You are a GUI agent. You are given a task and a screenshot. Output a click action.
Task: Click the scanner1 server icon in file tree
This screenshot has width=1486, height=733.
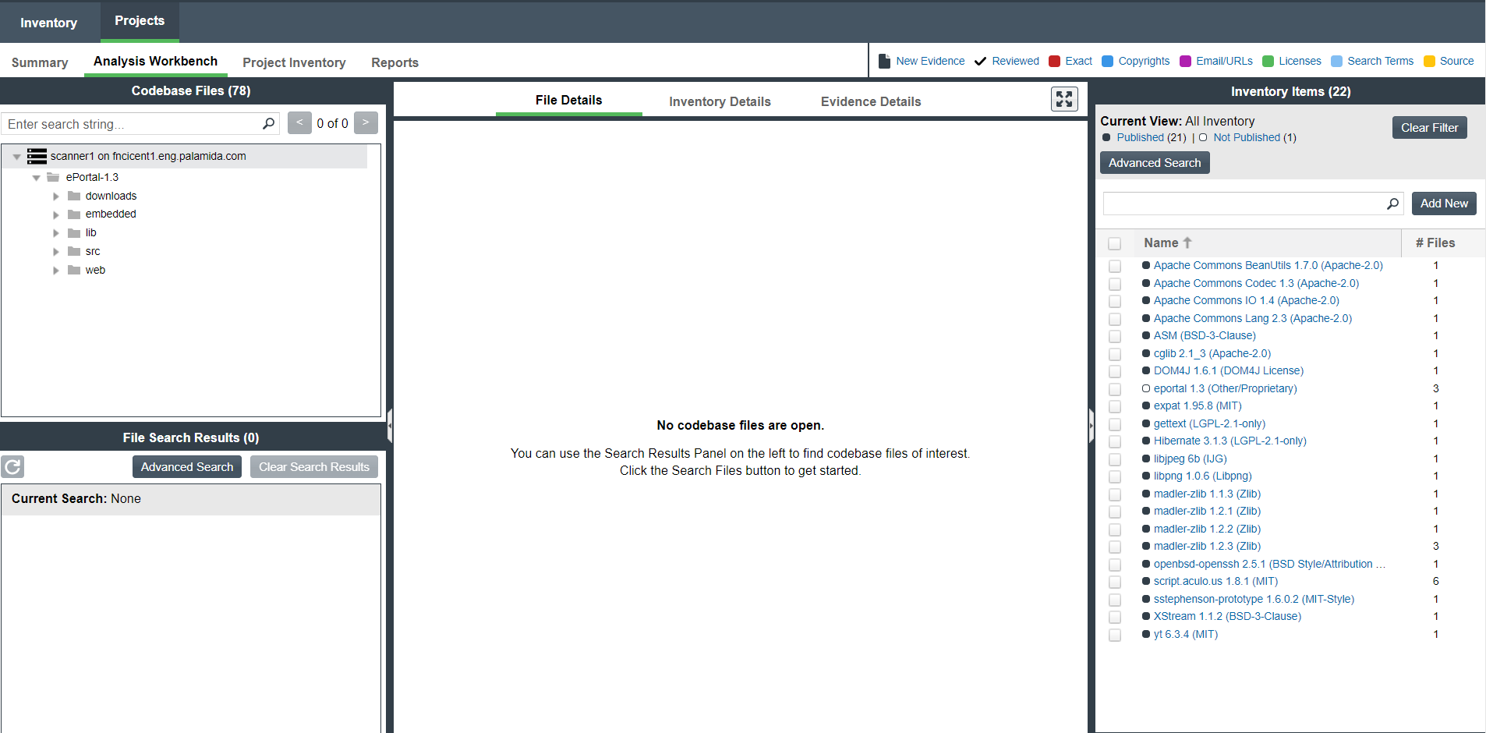click(x=37, y=156)
